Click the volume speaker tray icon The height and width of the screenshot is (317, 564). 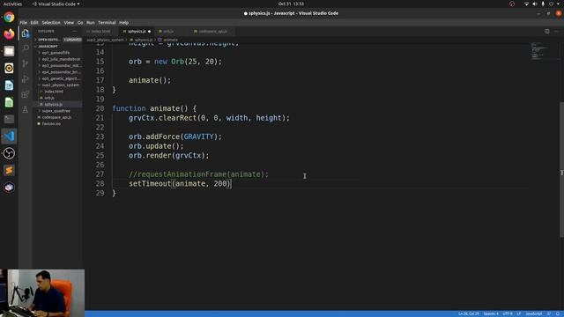coord(535,4)
